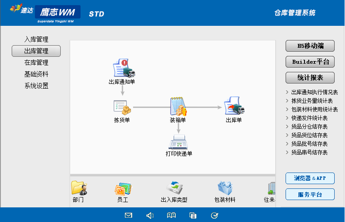The width and height of the screenshot is (345, 222).
Task: Open the 出库通知单 truck document icon
Action: [x=124, y=68]
